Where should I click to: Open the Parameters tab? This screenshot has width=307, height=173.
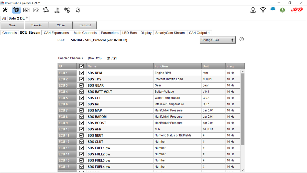(109, 33)
